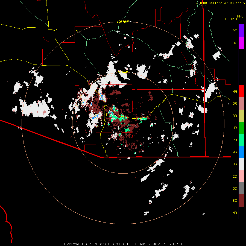
Task: Click the HA legend label
Action: click(x=235, y=91)
